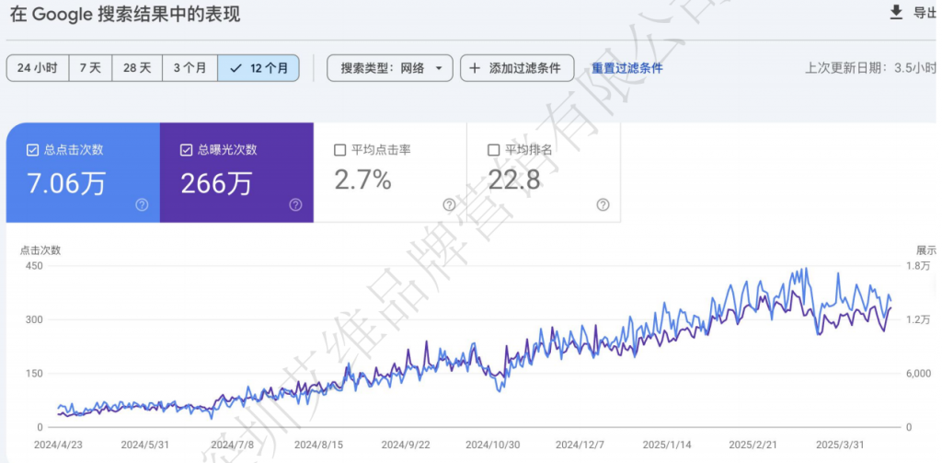Click checkmark icon on 12 个月 option
The width and height of the screenshot is (942, 463).
tap(236, 68)
